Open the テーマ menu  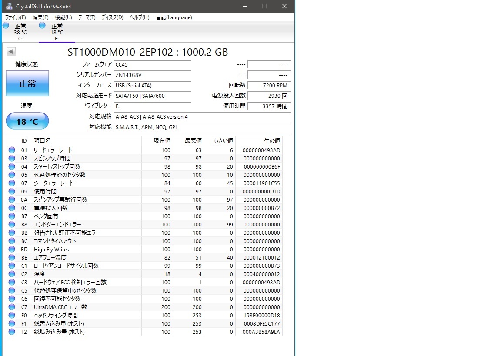86,17
